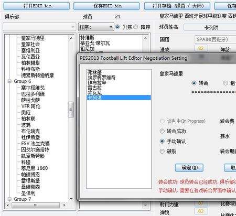236x216 pixels.
Task: Select the 手动确认 radio option
Action: click(162, 141)
